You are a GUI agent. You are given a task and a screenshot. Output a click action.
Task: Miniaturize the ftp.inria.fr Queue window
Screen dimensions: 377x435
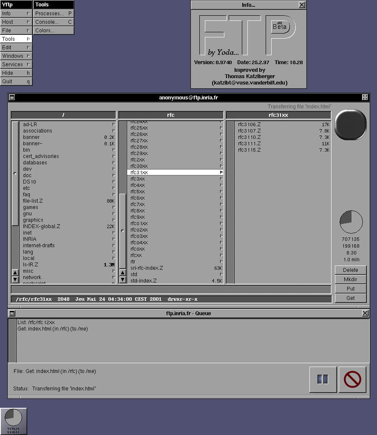point(12,313)
